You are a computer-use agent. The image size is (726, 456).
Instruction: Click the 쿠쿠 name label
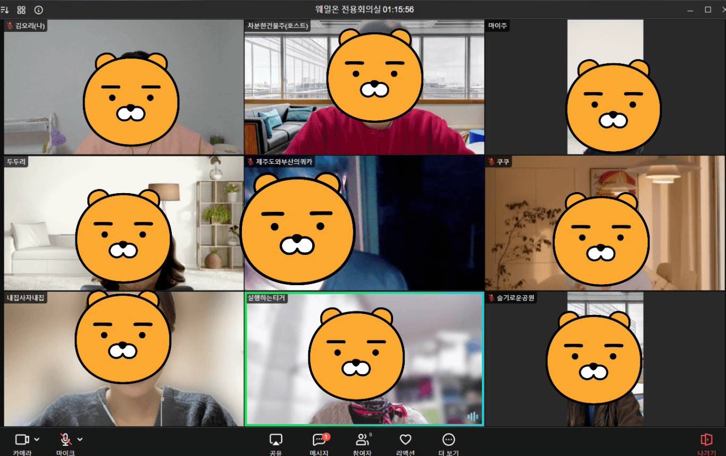pyautogui.click(x=499, y=161)
